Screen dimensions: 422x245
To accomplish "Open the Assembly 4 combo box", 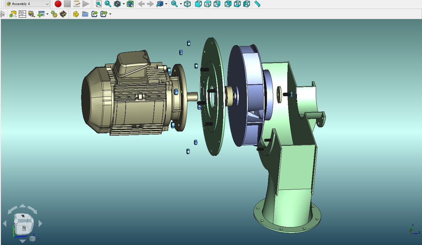I will (x=27, y=4).
